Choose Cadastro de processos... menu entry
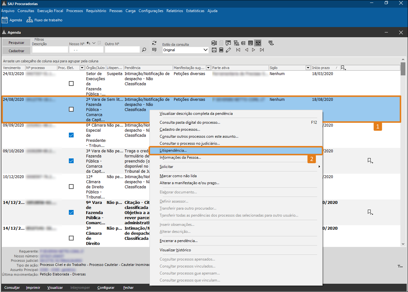The width and height of the screenshot is (408, 292). [x=180, y=129]
